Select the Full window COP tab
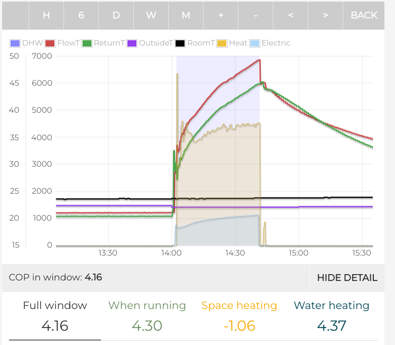395x345 pixels. click(x=55, y=316)
